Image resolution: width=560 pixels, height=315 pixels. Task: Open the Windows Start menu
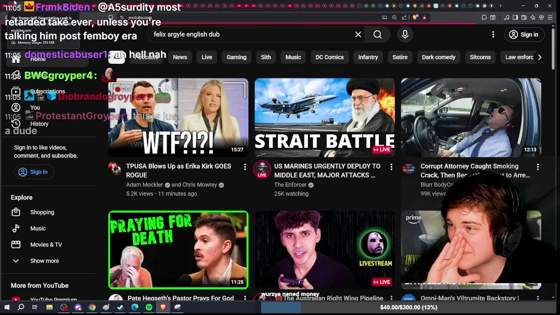(7, 308)
